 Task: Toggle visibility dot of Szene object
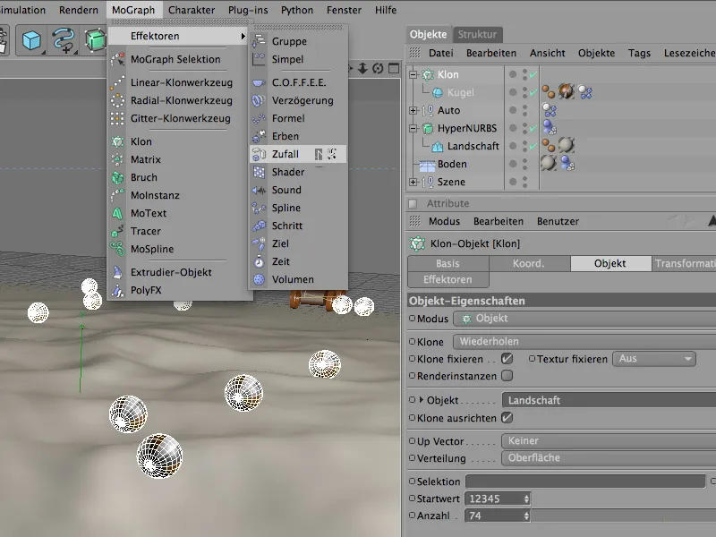coord(513,182)
